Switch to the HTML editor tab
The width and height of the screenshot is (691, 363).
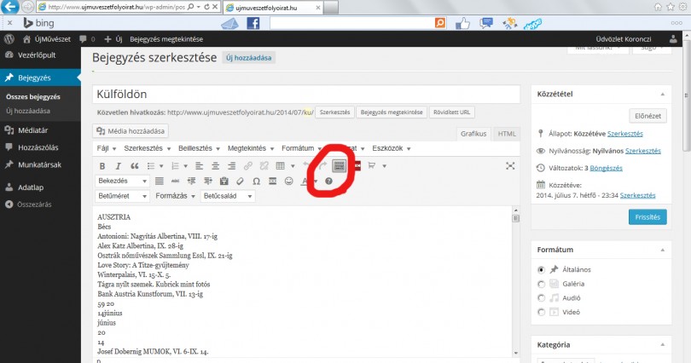(507, 134)
